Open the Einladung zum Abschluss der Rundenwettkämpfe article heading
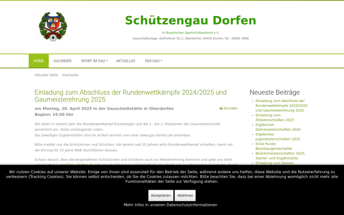The width and height of the screenshot is (344, 215). pos(131,96)
